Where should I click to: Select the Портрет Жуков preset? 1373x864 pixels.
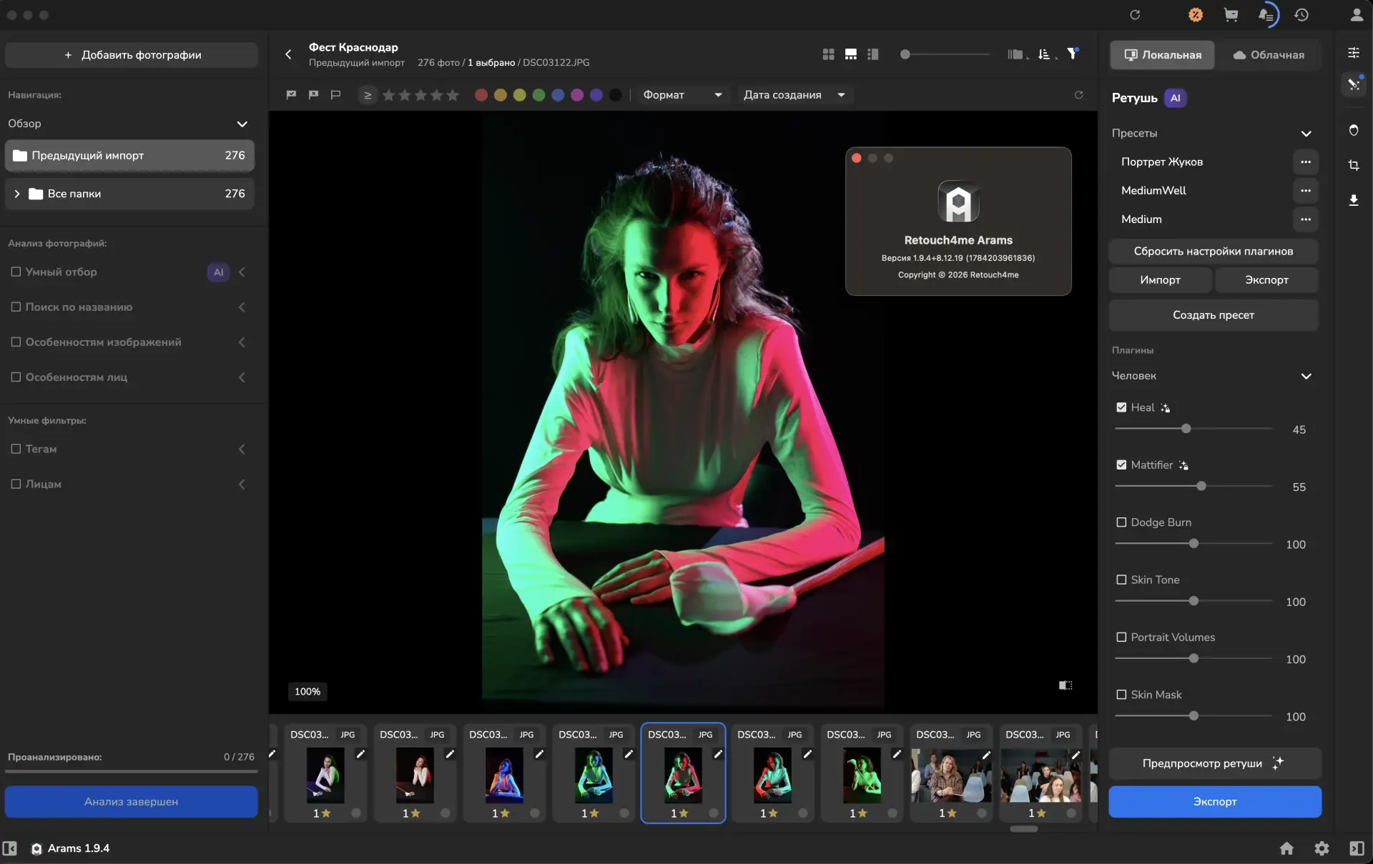(1161, 162)
